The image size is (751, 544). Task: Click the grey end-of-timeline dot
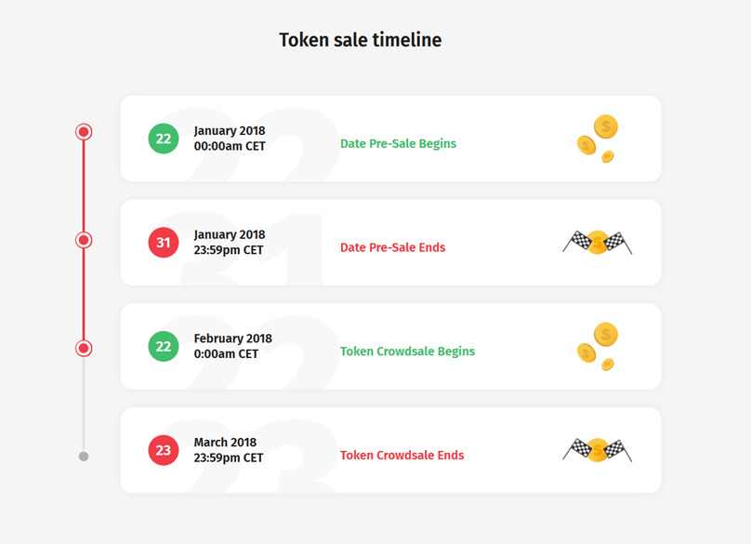(84, 457)
